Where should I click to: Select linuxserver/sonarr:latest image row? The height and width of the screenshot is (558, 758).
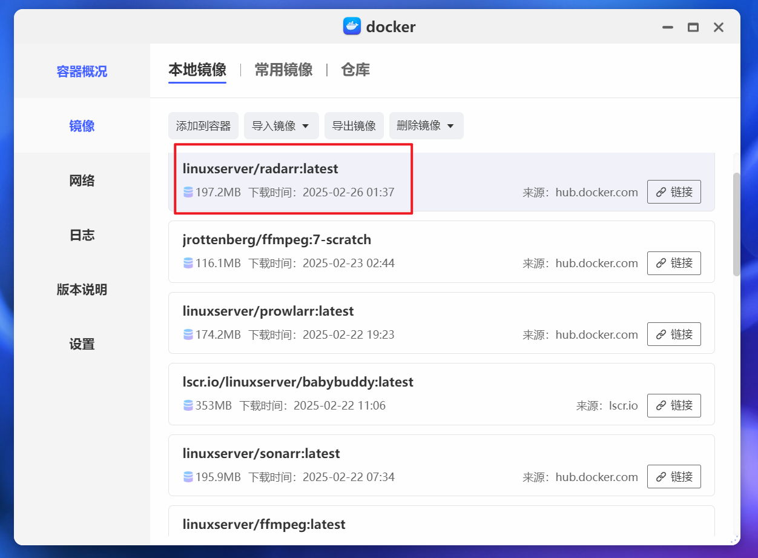click(x=441, y=465)
